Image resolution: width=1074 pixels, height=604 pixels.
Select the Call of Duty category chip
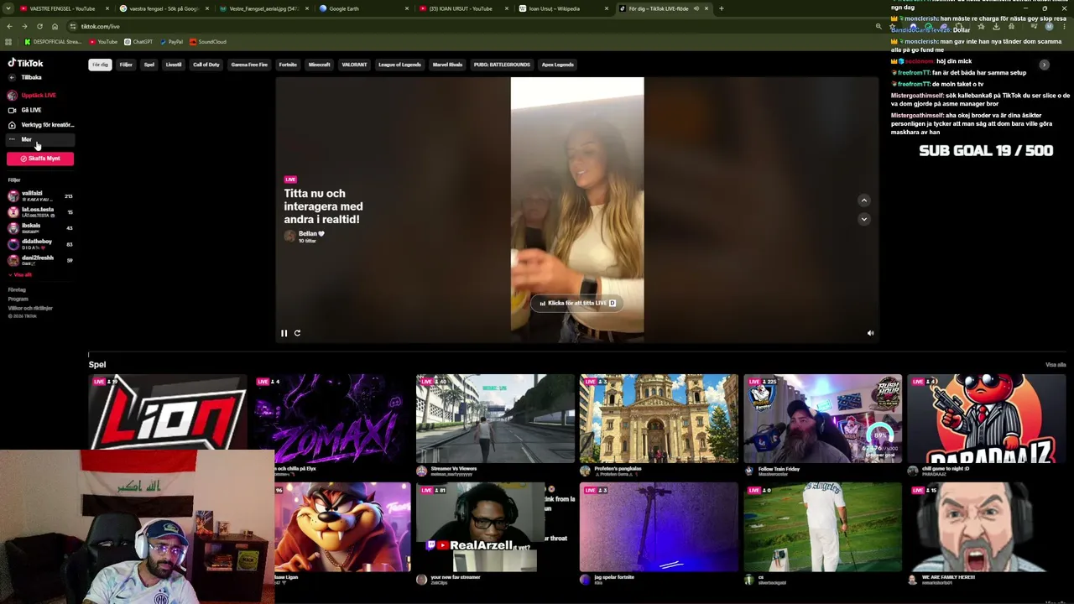pos(206,65)
